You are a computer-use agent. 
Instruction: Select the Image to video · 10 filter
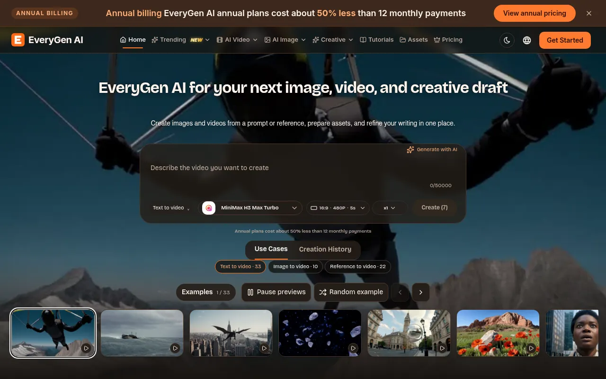pos(295,267)
